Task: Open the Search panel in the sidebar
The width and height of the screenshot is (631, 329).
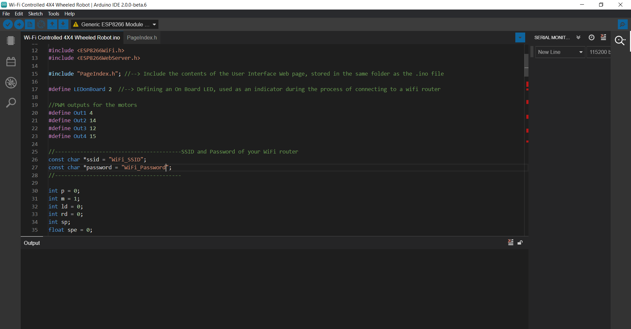Action: [x=11, y=103]
